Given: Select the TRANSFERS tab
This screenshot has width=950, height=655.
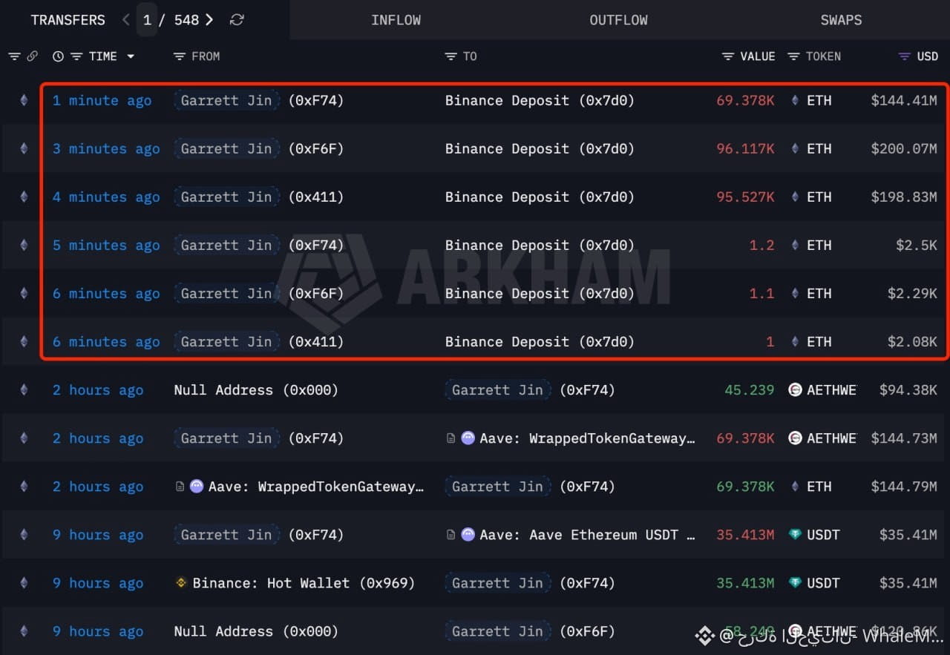Looking at the screenshot, I should pyautogui.click(x=68, y=20).
